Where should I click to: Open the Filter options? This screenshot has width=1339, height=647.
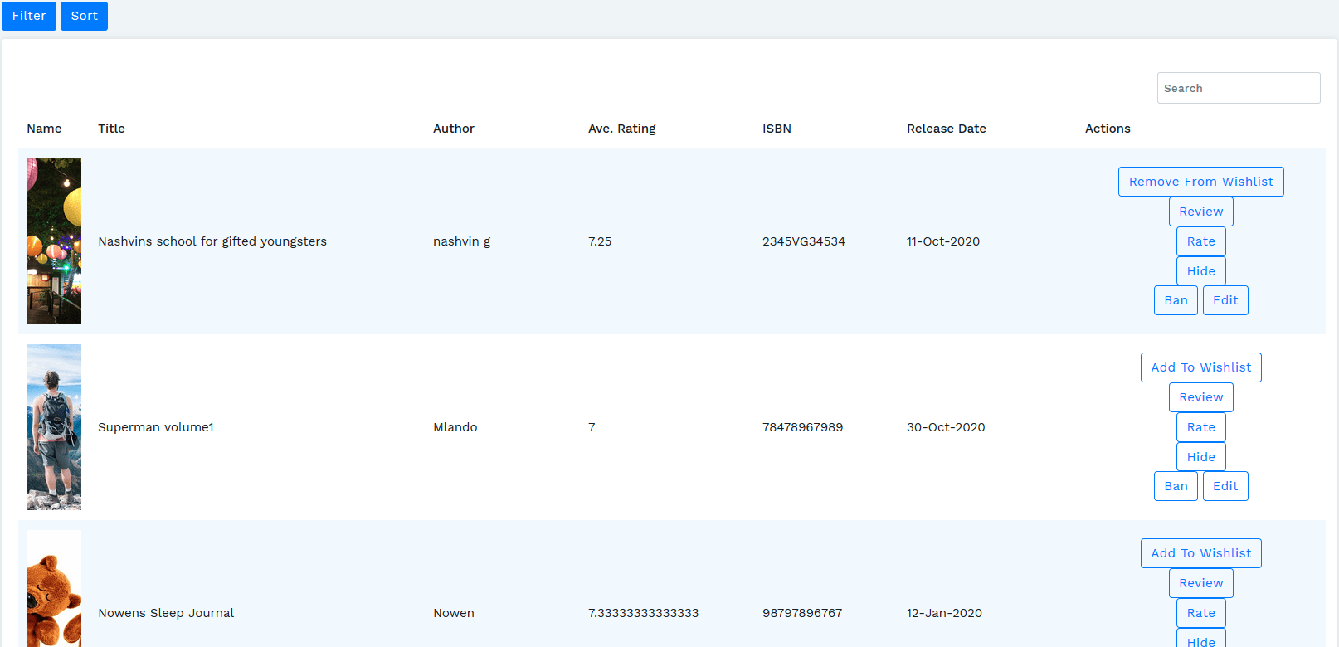(x=29, y=16)
